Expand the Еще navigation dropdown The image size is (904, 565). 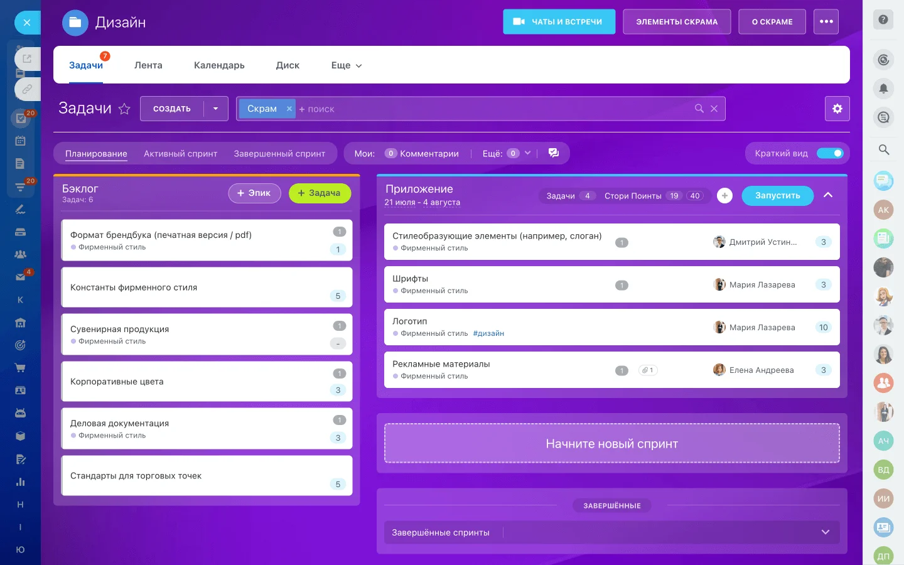point(345,65)
